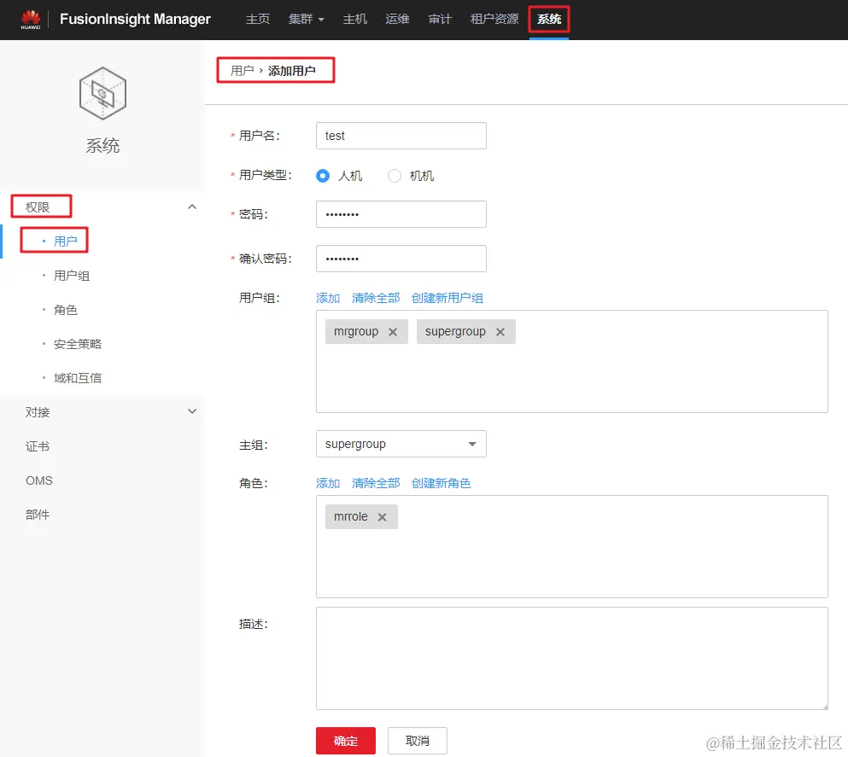This screenshot has height=757, width=848.
Task: Focus the 用户名 input field
Action: [x=401, y=136]
